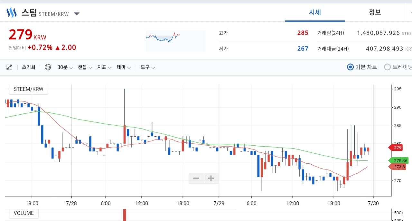The width and height of the screenshot is (412, 221).
Task: Click the Steem logo icon
Action: [x=11, y=13]
